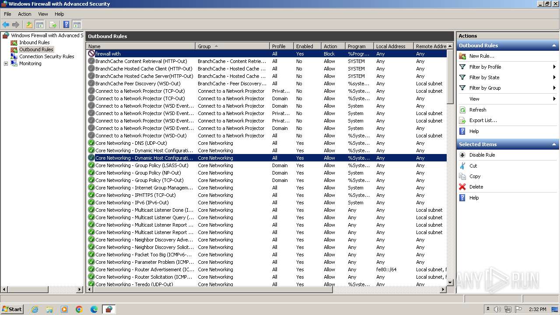Select the Windows Firewall with Advanced Security root node
The width and height of the screenshot is (560, 315).
[47, 35]
